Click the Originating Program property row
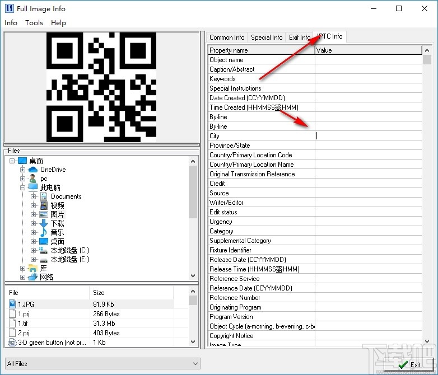 pos(262,307)
